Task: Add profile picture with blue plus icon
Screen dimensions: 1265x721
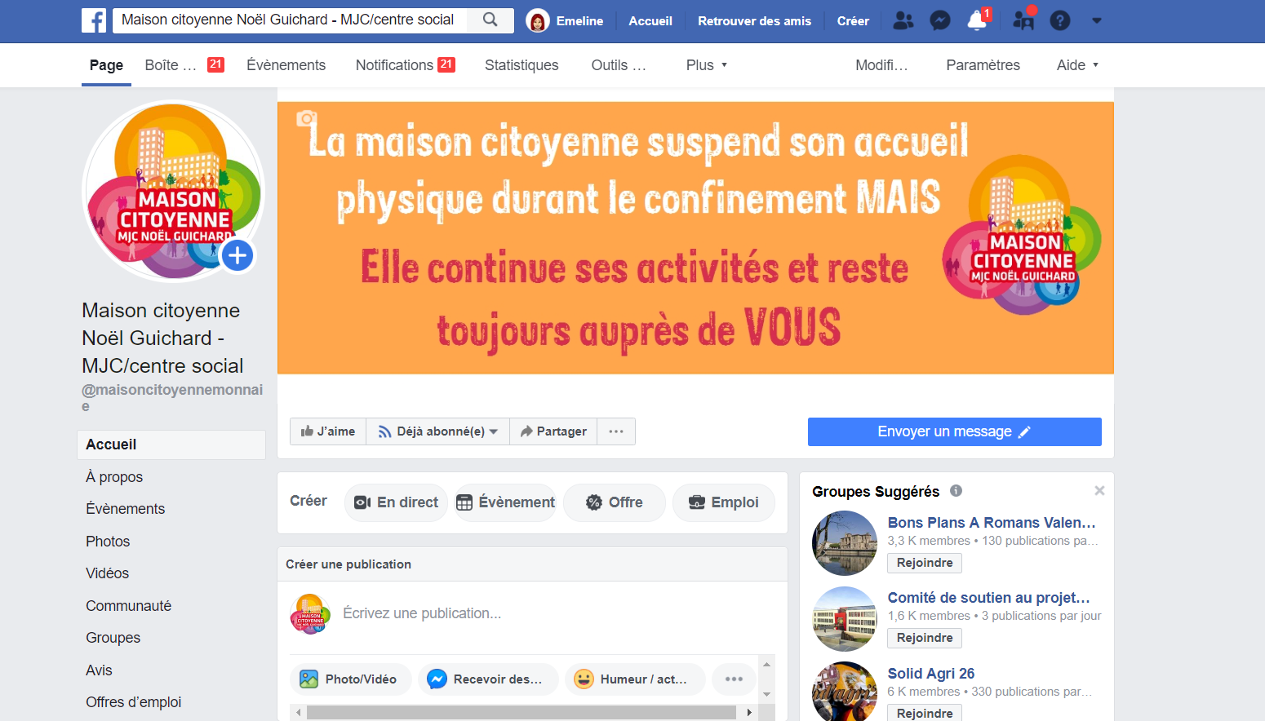Action: pyautogui.click(x=237, y=256)
